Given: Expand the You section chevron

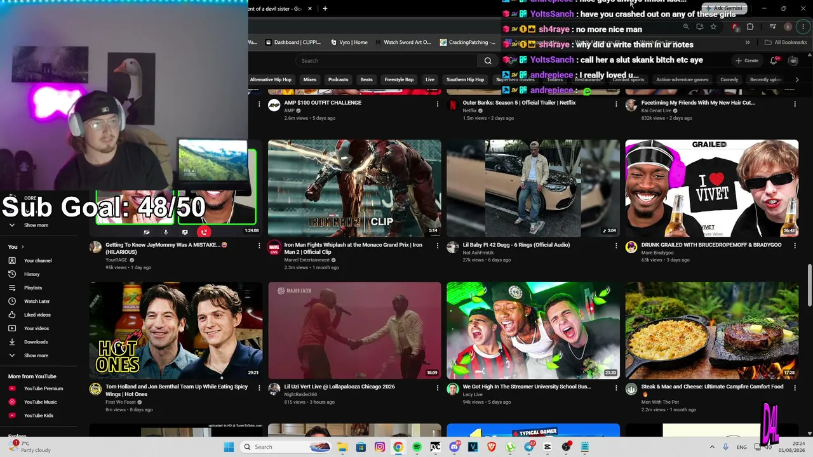Looking at the screenshot, I should pyautogui.click(x=22, y=247).
